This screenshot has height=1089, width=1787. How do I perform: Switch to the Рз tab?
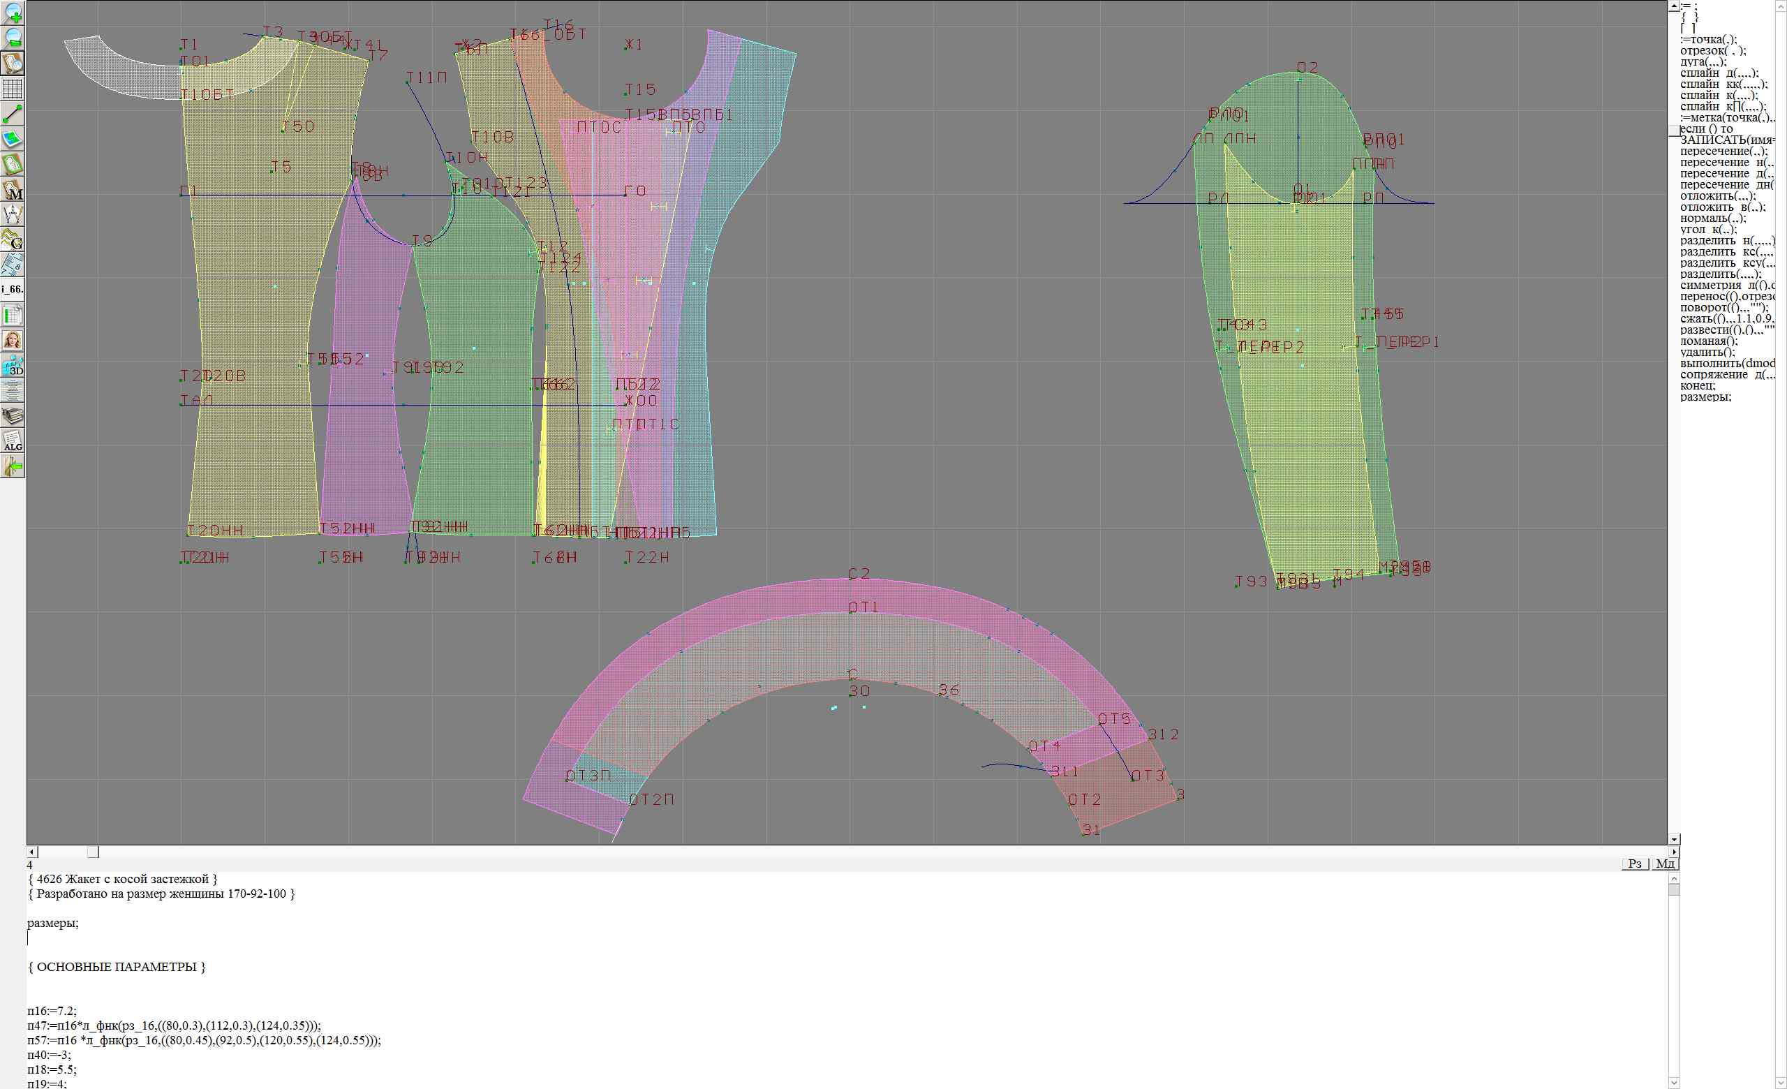pyautogui.click(x=1635, y=863)
